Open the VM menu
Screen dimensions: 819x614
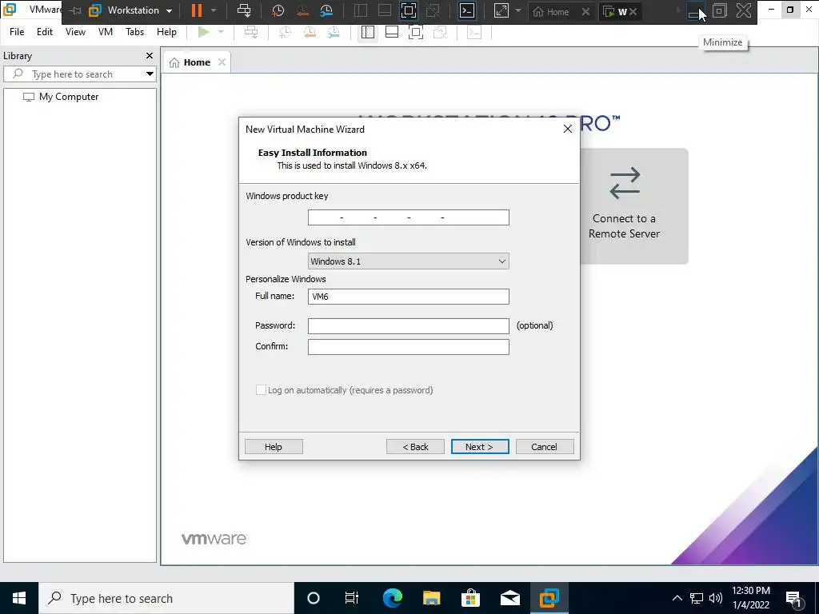(106, 32)
